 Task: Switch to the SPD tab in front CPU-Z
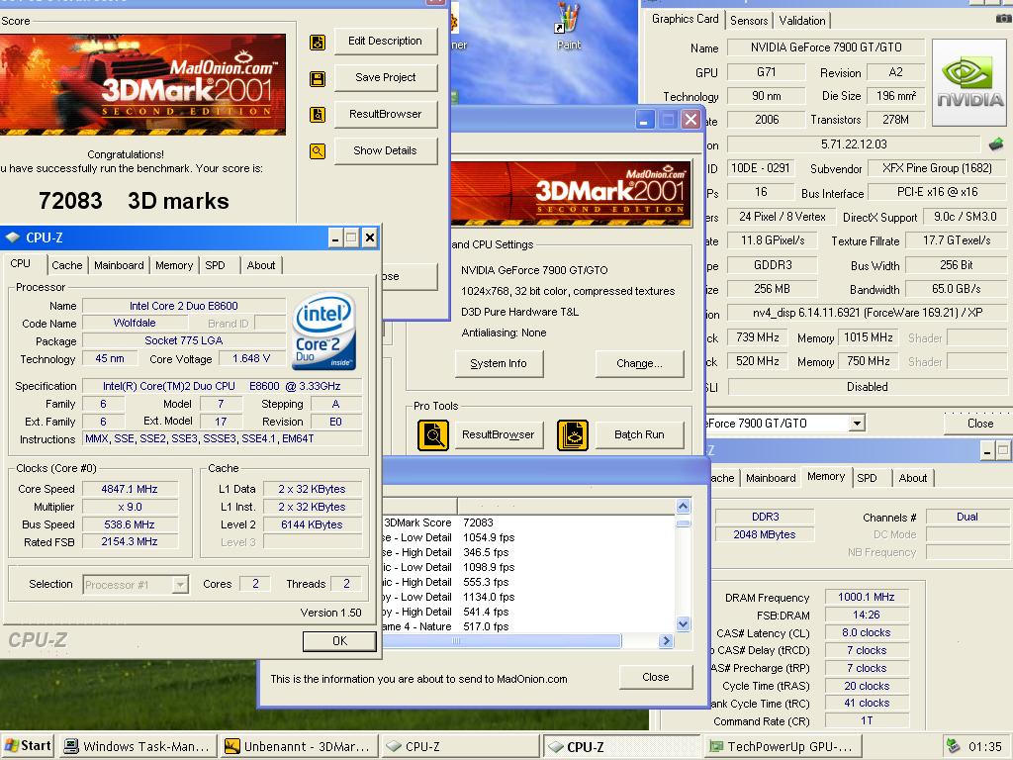coord(215,265)
